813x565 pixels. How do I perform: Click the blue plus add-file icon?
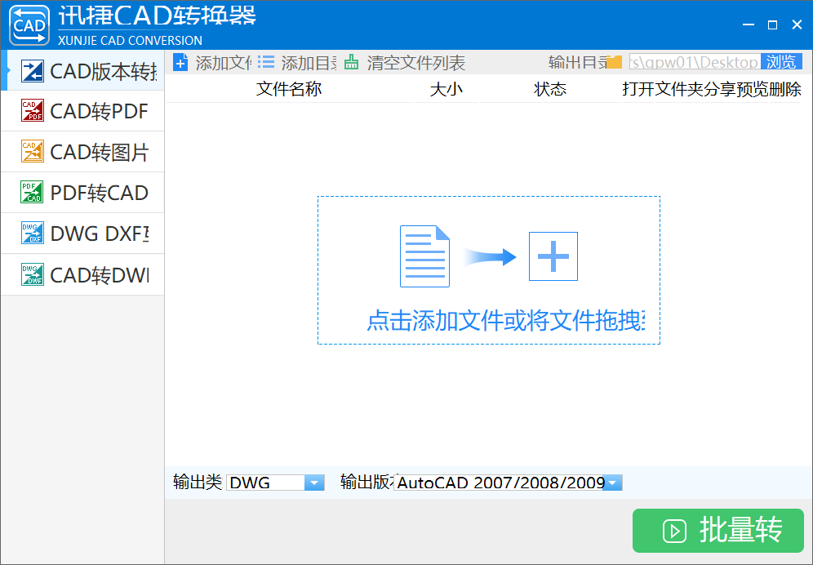[180, 63]
